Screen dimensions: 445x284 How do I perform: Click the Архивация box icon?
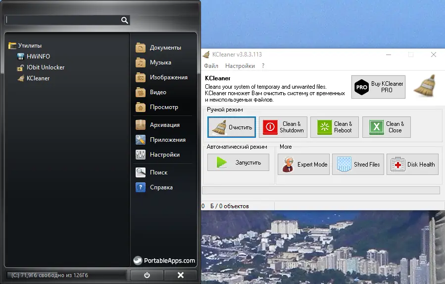tap(141, 125)
